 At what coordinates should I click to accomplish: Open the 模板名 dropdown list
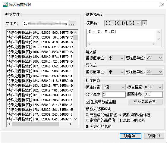coord(123,23)
